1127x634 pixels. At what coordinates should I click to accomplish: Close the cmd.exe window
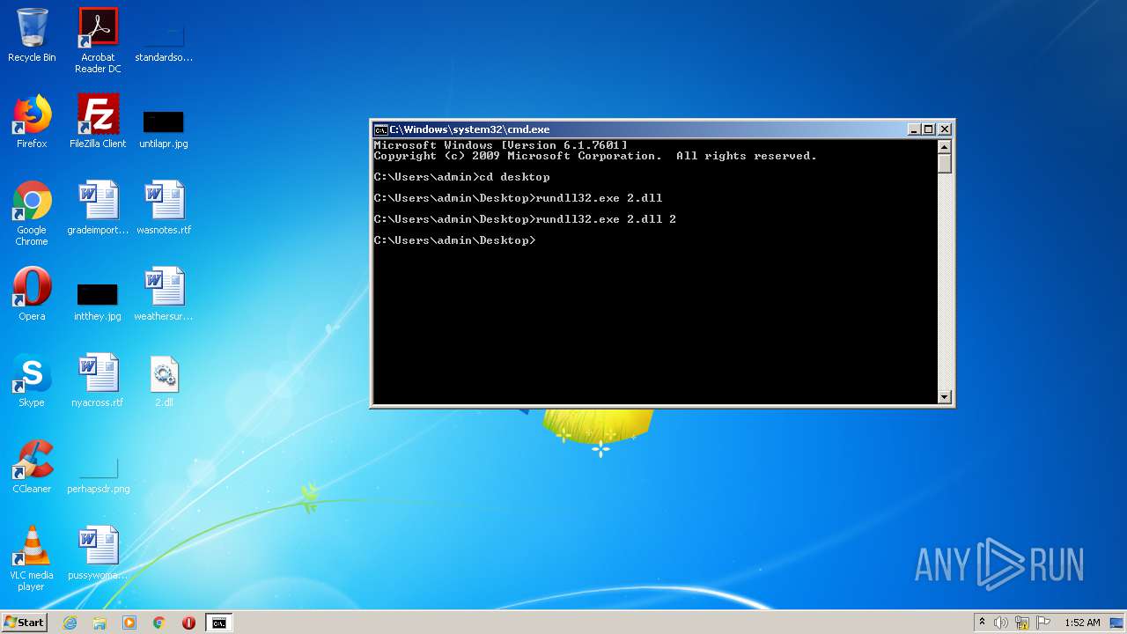point(944,129)
